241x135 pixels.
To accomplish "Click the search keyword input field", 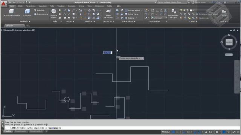I will (x=172, y=2).
